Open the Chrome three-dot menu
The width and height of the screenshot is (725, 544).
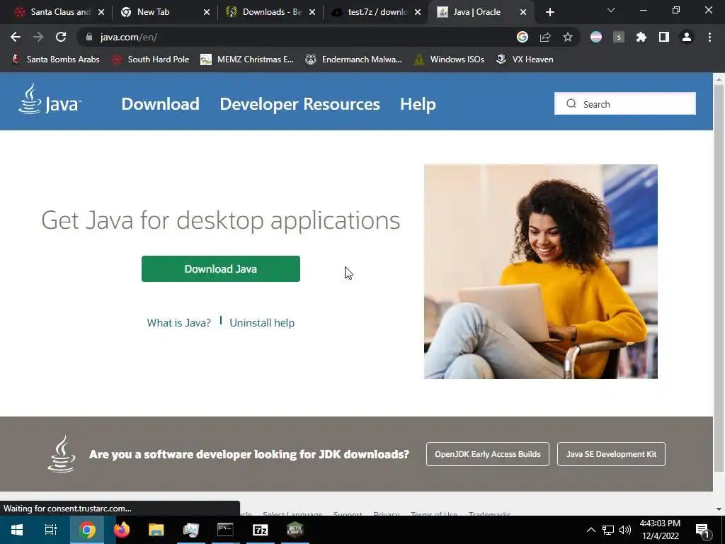coord(709,37)
